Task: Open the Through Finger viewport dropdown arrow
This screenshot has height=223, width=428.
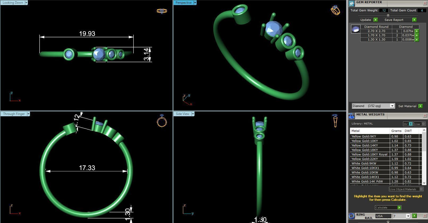Action: tap(28, 114)
